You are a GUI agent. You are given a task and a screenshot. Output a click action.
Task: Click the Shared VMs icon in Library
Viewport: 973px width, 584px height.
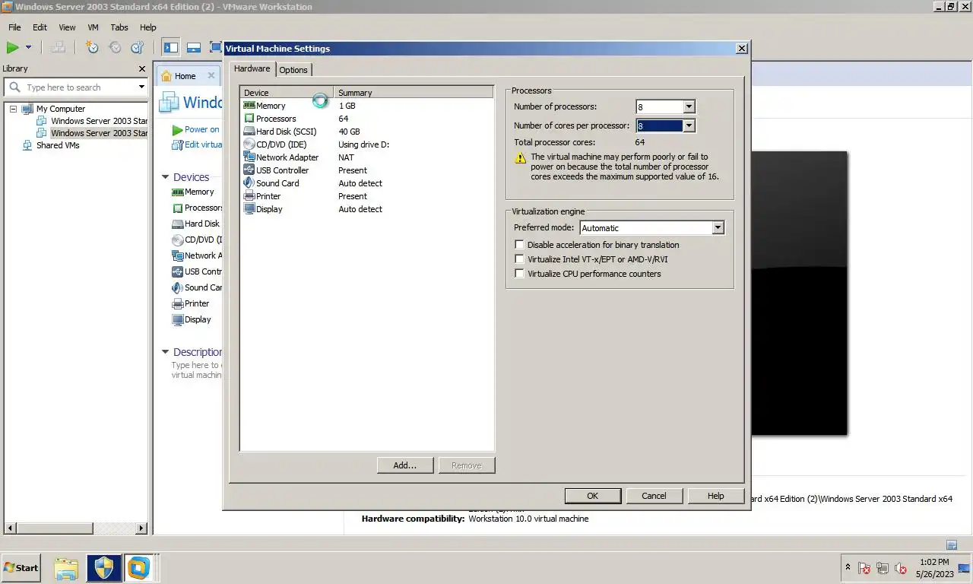(28, 145)
